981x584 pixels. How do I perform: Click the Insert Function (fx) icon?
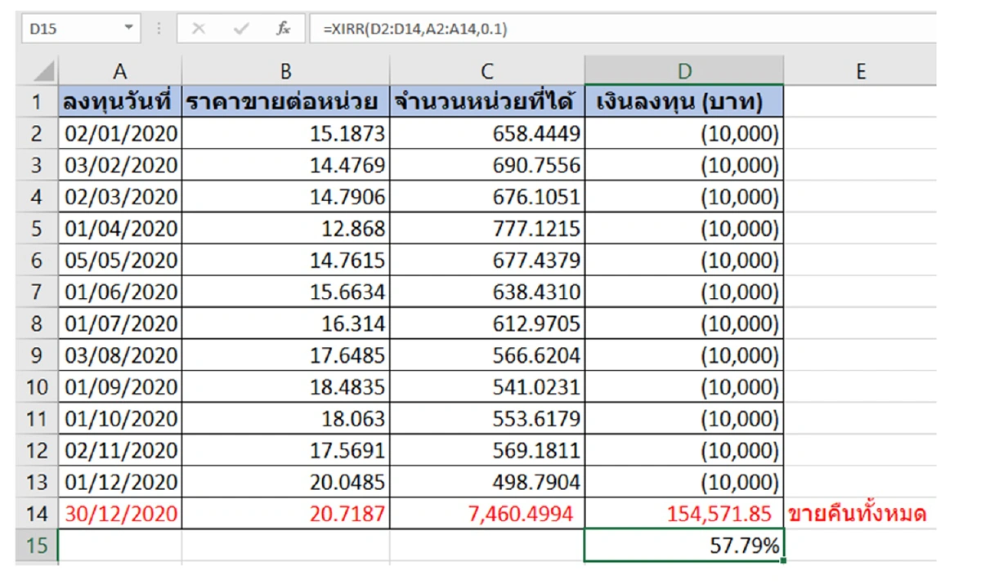(x=283, y=25)
